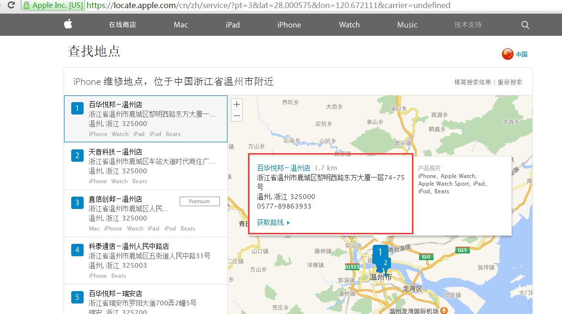Click the S10 highway shield on map
The width and height of the screenshot is (562, 314).
pos(426,257)
